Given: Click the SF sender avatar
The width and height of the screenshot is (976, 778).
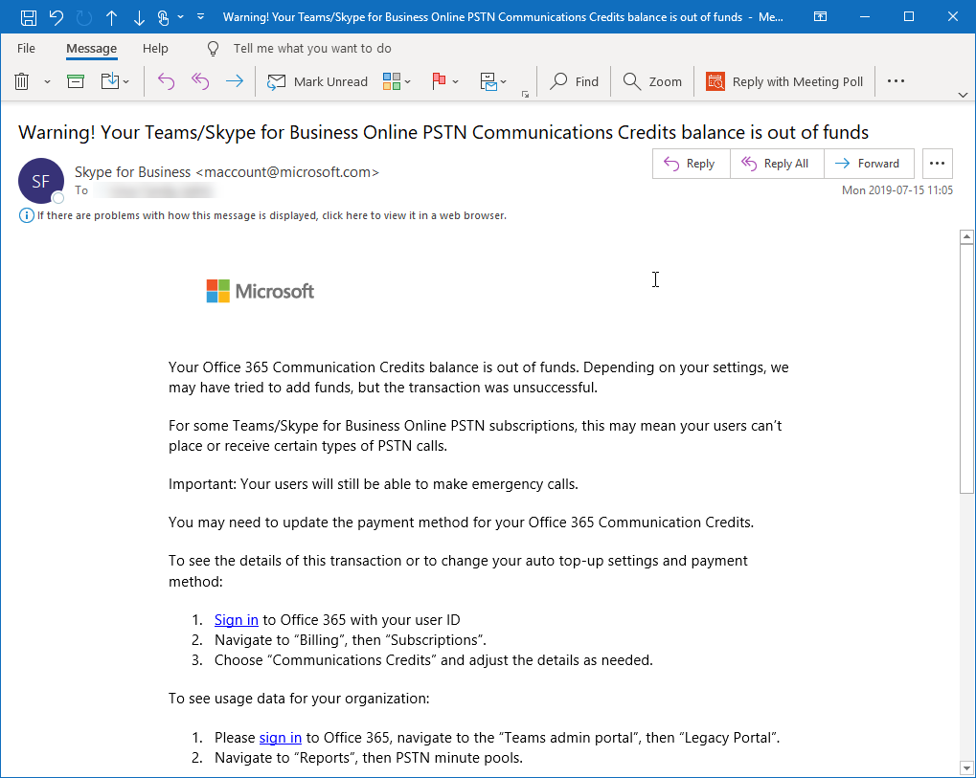Looking at the screenshot, I should pos(41,181).
